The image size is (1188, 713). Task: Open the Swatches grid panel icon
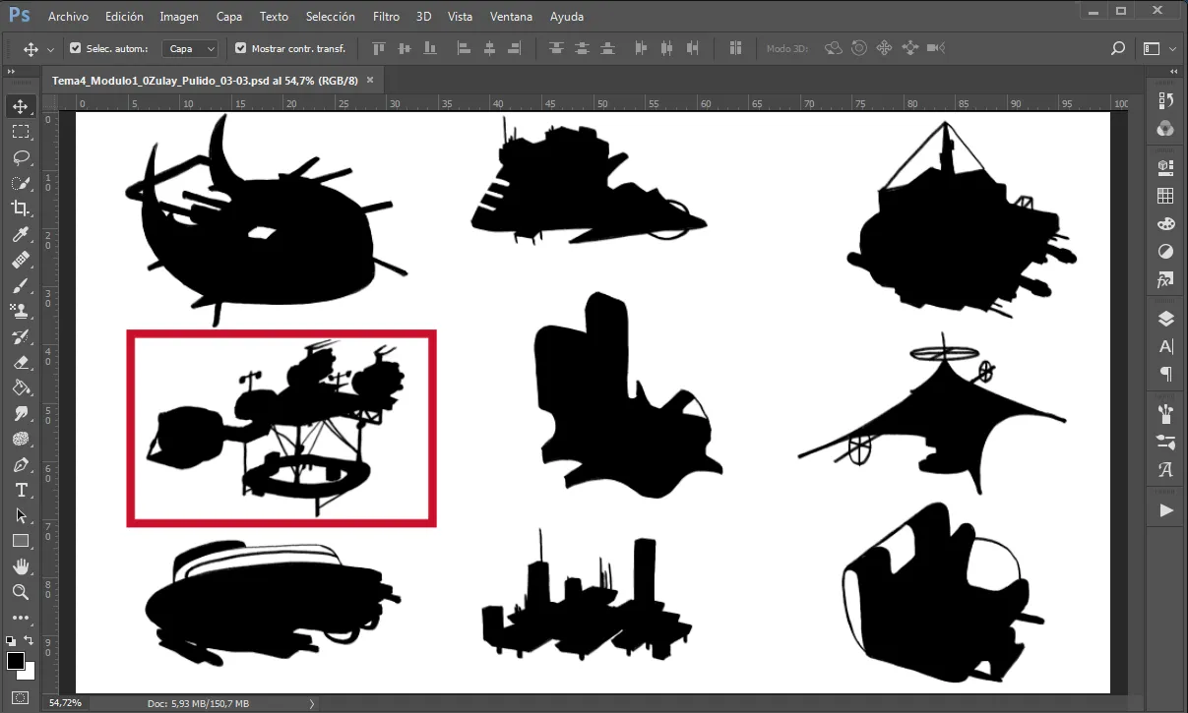coord(1166,196)
